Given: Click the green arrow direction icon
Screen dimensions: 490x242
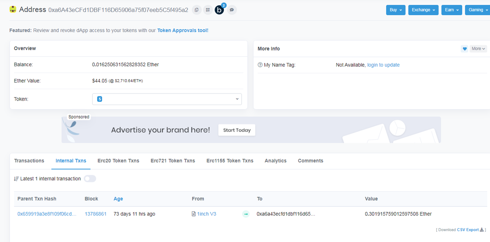Looking at the screenshot, I should 246,214.
